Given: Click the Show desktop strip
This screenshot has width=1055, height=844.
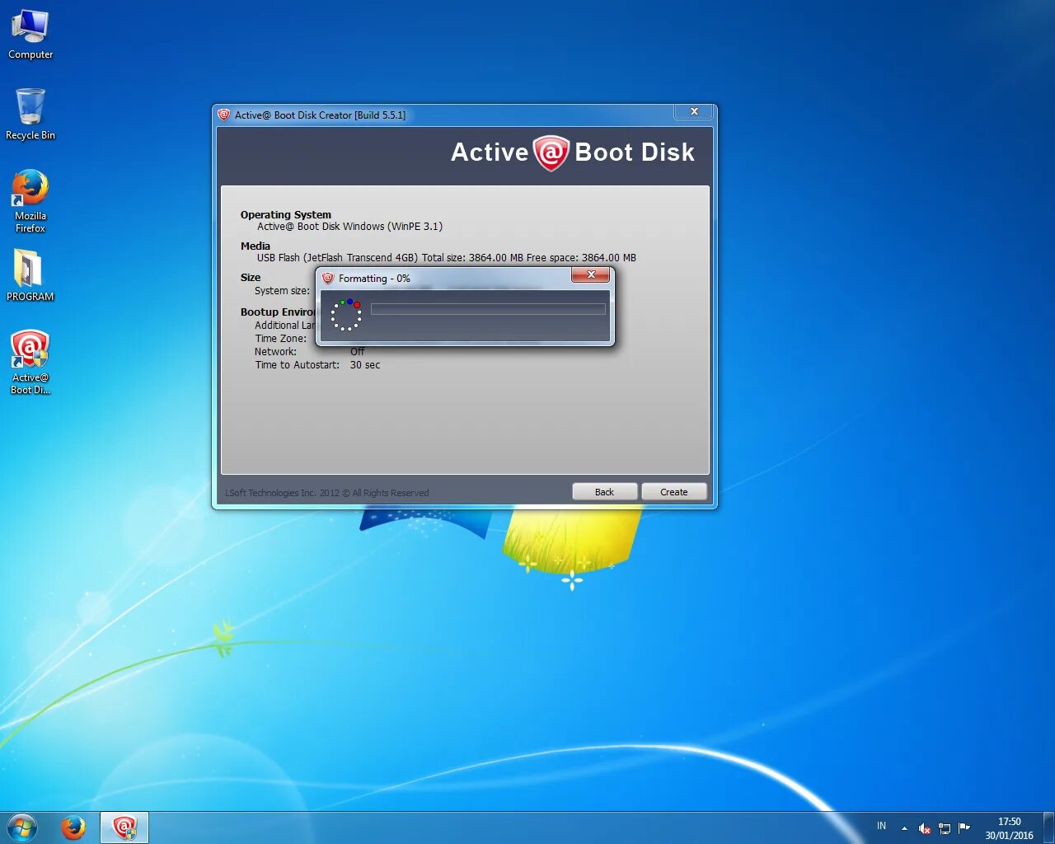Looking at the screenshot, I should coord(1048,828).
